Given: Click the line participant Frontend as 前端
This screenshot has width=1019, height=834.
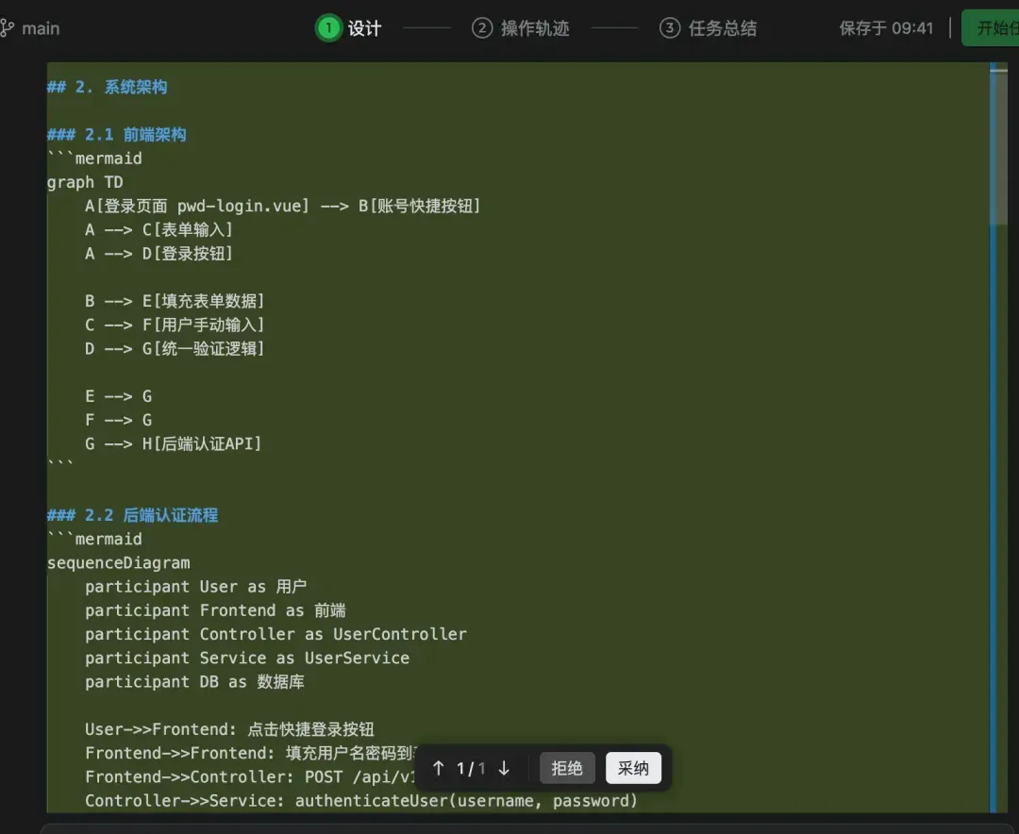Looking at the screenshot, I should tap(215, 610).
